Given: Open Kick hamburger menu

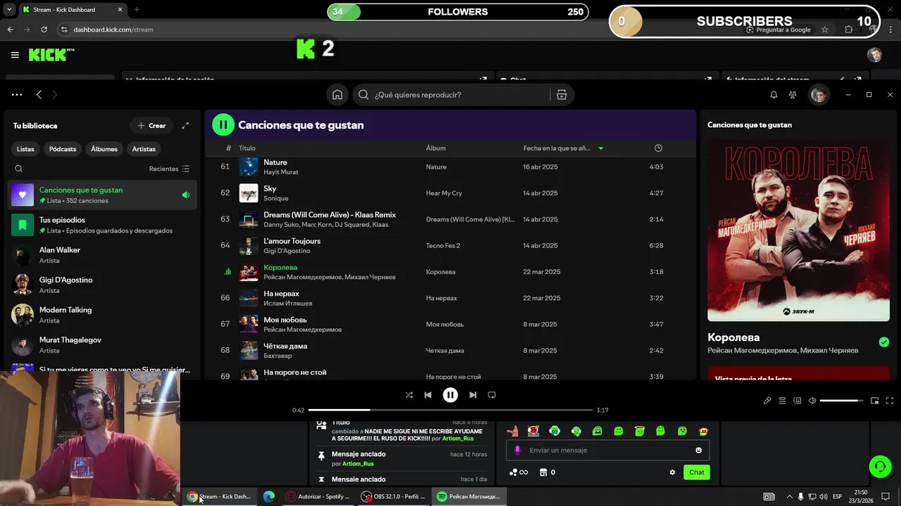Looking at the screenshot, I should click(15, 55).
